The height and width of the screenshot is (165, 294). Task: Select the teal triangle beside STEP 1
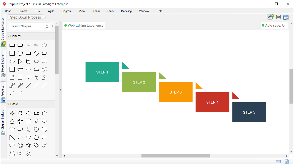tap(124, 67)
